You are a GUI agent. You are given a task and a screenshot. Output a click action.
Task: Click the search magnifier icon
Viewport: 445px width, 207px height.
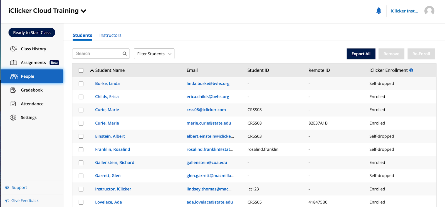point(125,54)
